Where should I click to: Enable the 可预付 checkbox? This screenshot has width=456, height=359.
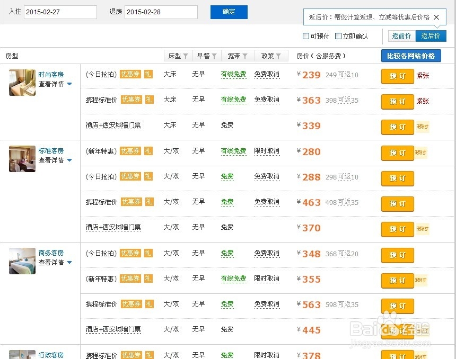[x=306, y=37]
